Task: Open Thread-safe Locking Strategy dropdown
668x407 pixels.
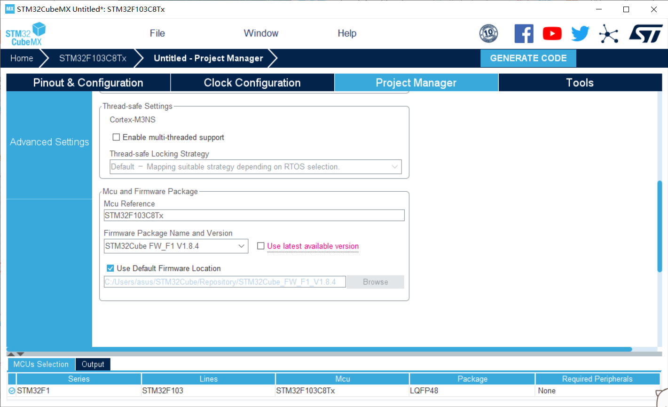Action: 256,167
